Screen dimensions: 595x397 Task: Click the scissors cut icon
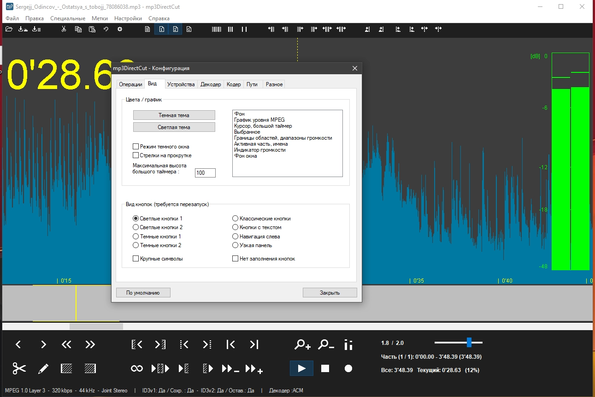click(19, 368)
